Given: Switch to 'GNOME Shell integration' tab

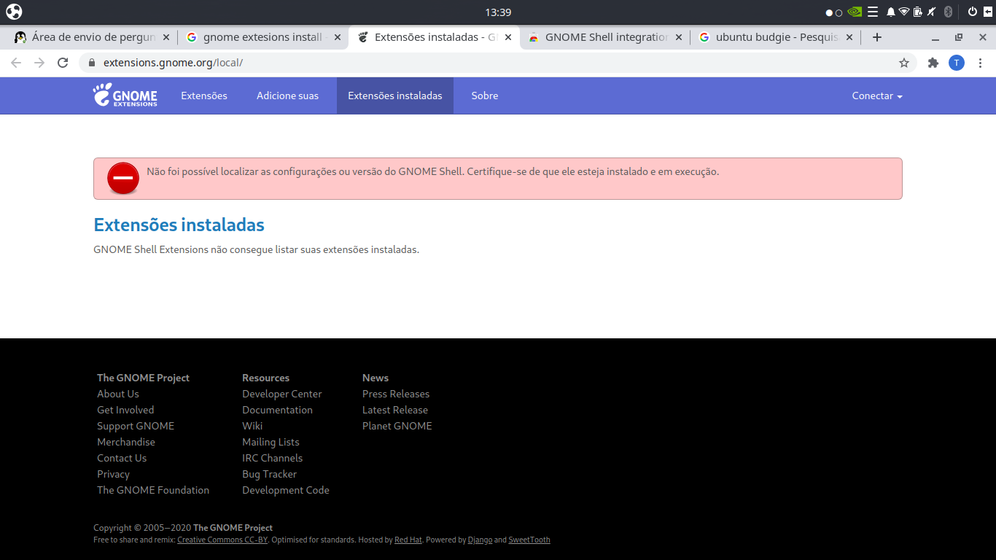Looking at the screenshot, I should [605, 37].
